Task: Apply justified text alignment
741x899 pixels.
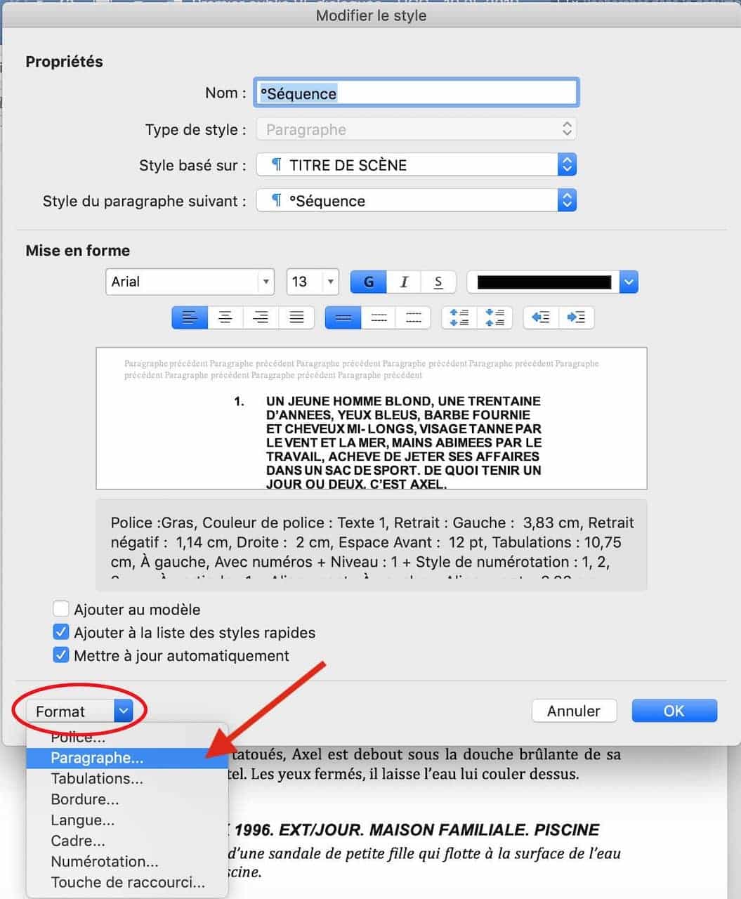Action: click(x=296, y=317)
